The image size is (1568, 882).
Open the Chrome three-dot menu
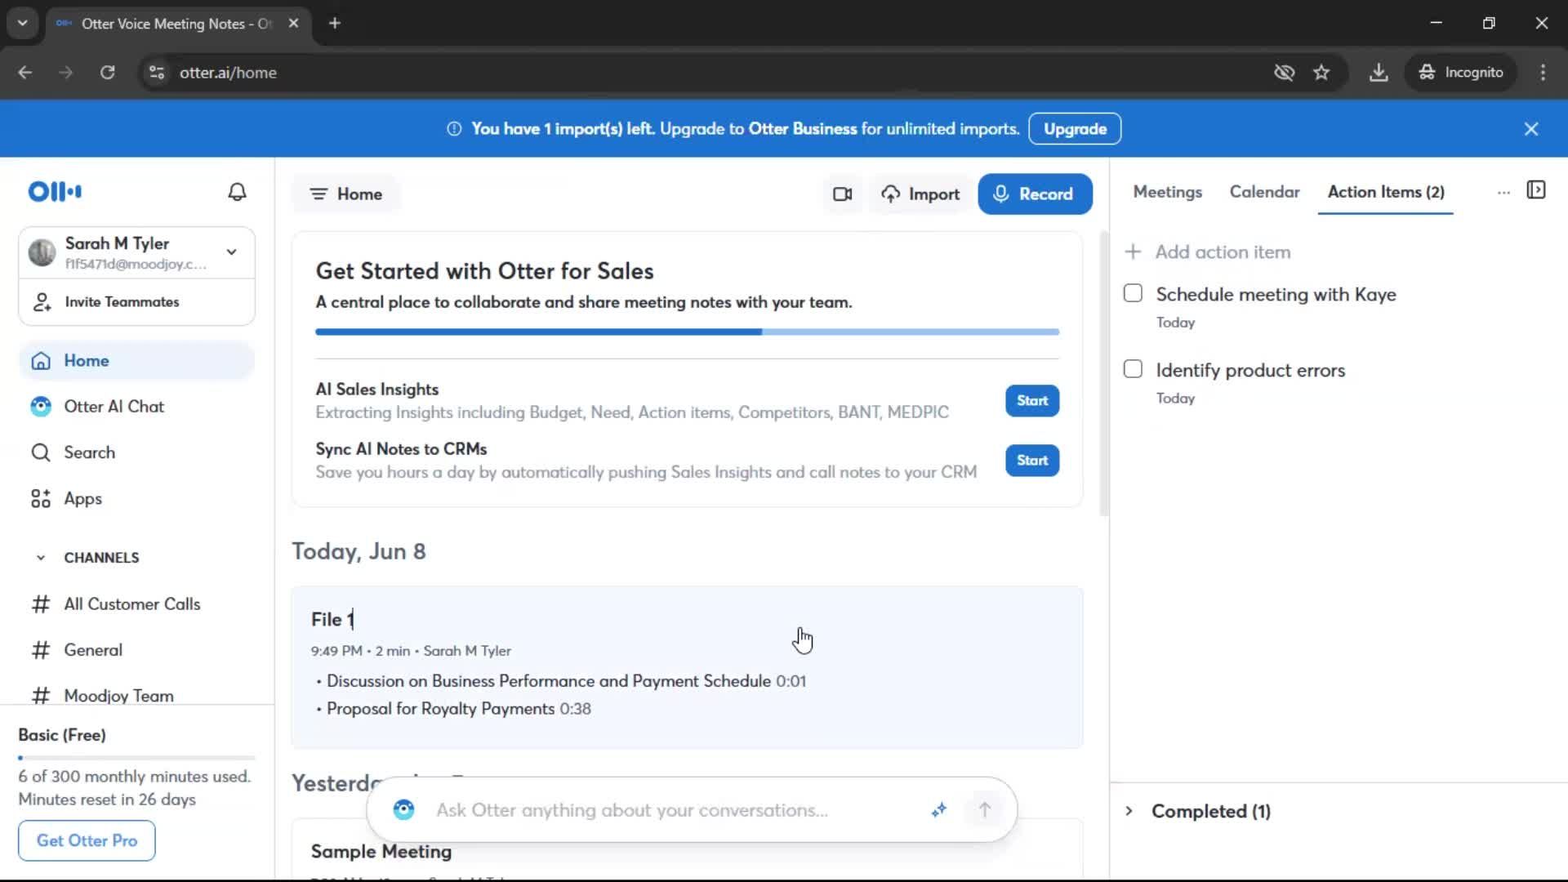[x=1543, y=73]
